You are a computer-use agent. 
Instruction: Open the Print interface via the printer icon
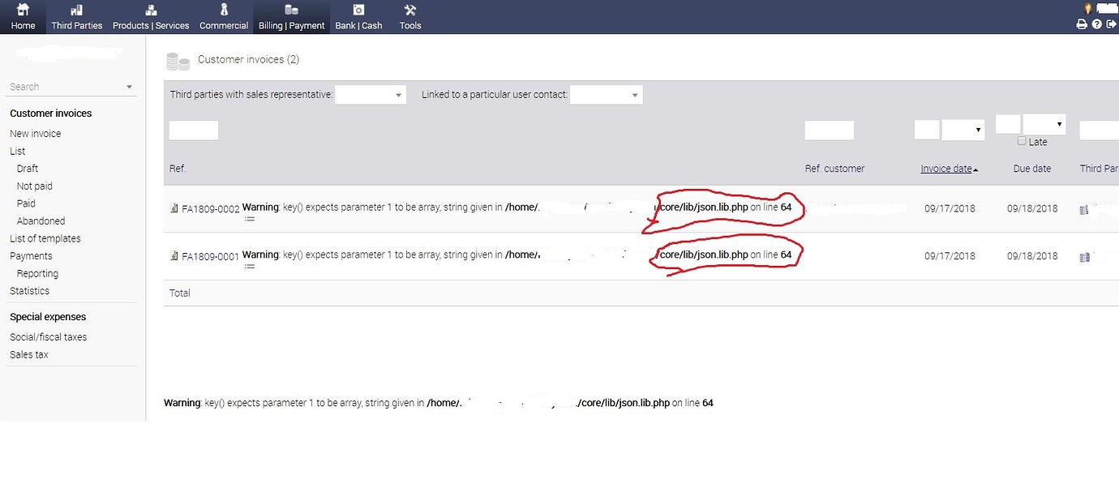point(1082,24)
